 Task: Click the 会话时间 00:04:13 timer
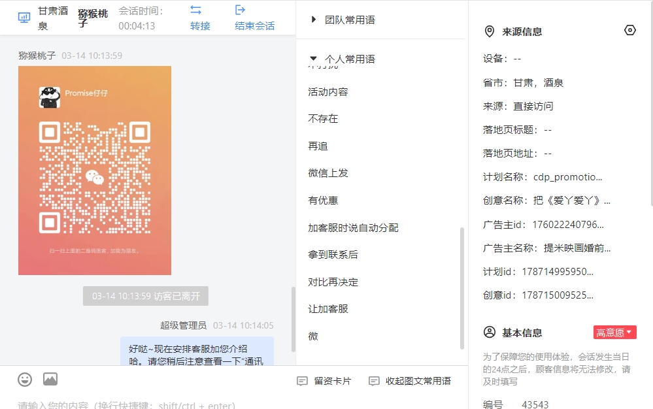[141, 18]
